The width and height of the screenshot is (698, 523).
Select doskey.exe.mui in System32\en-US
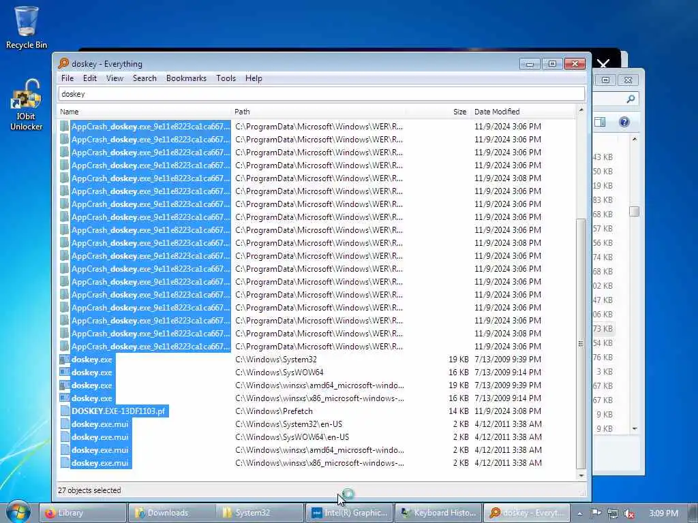tap(100, 424)
